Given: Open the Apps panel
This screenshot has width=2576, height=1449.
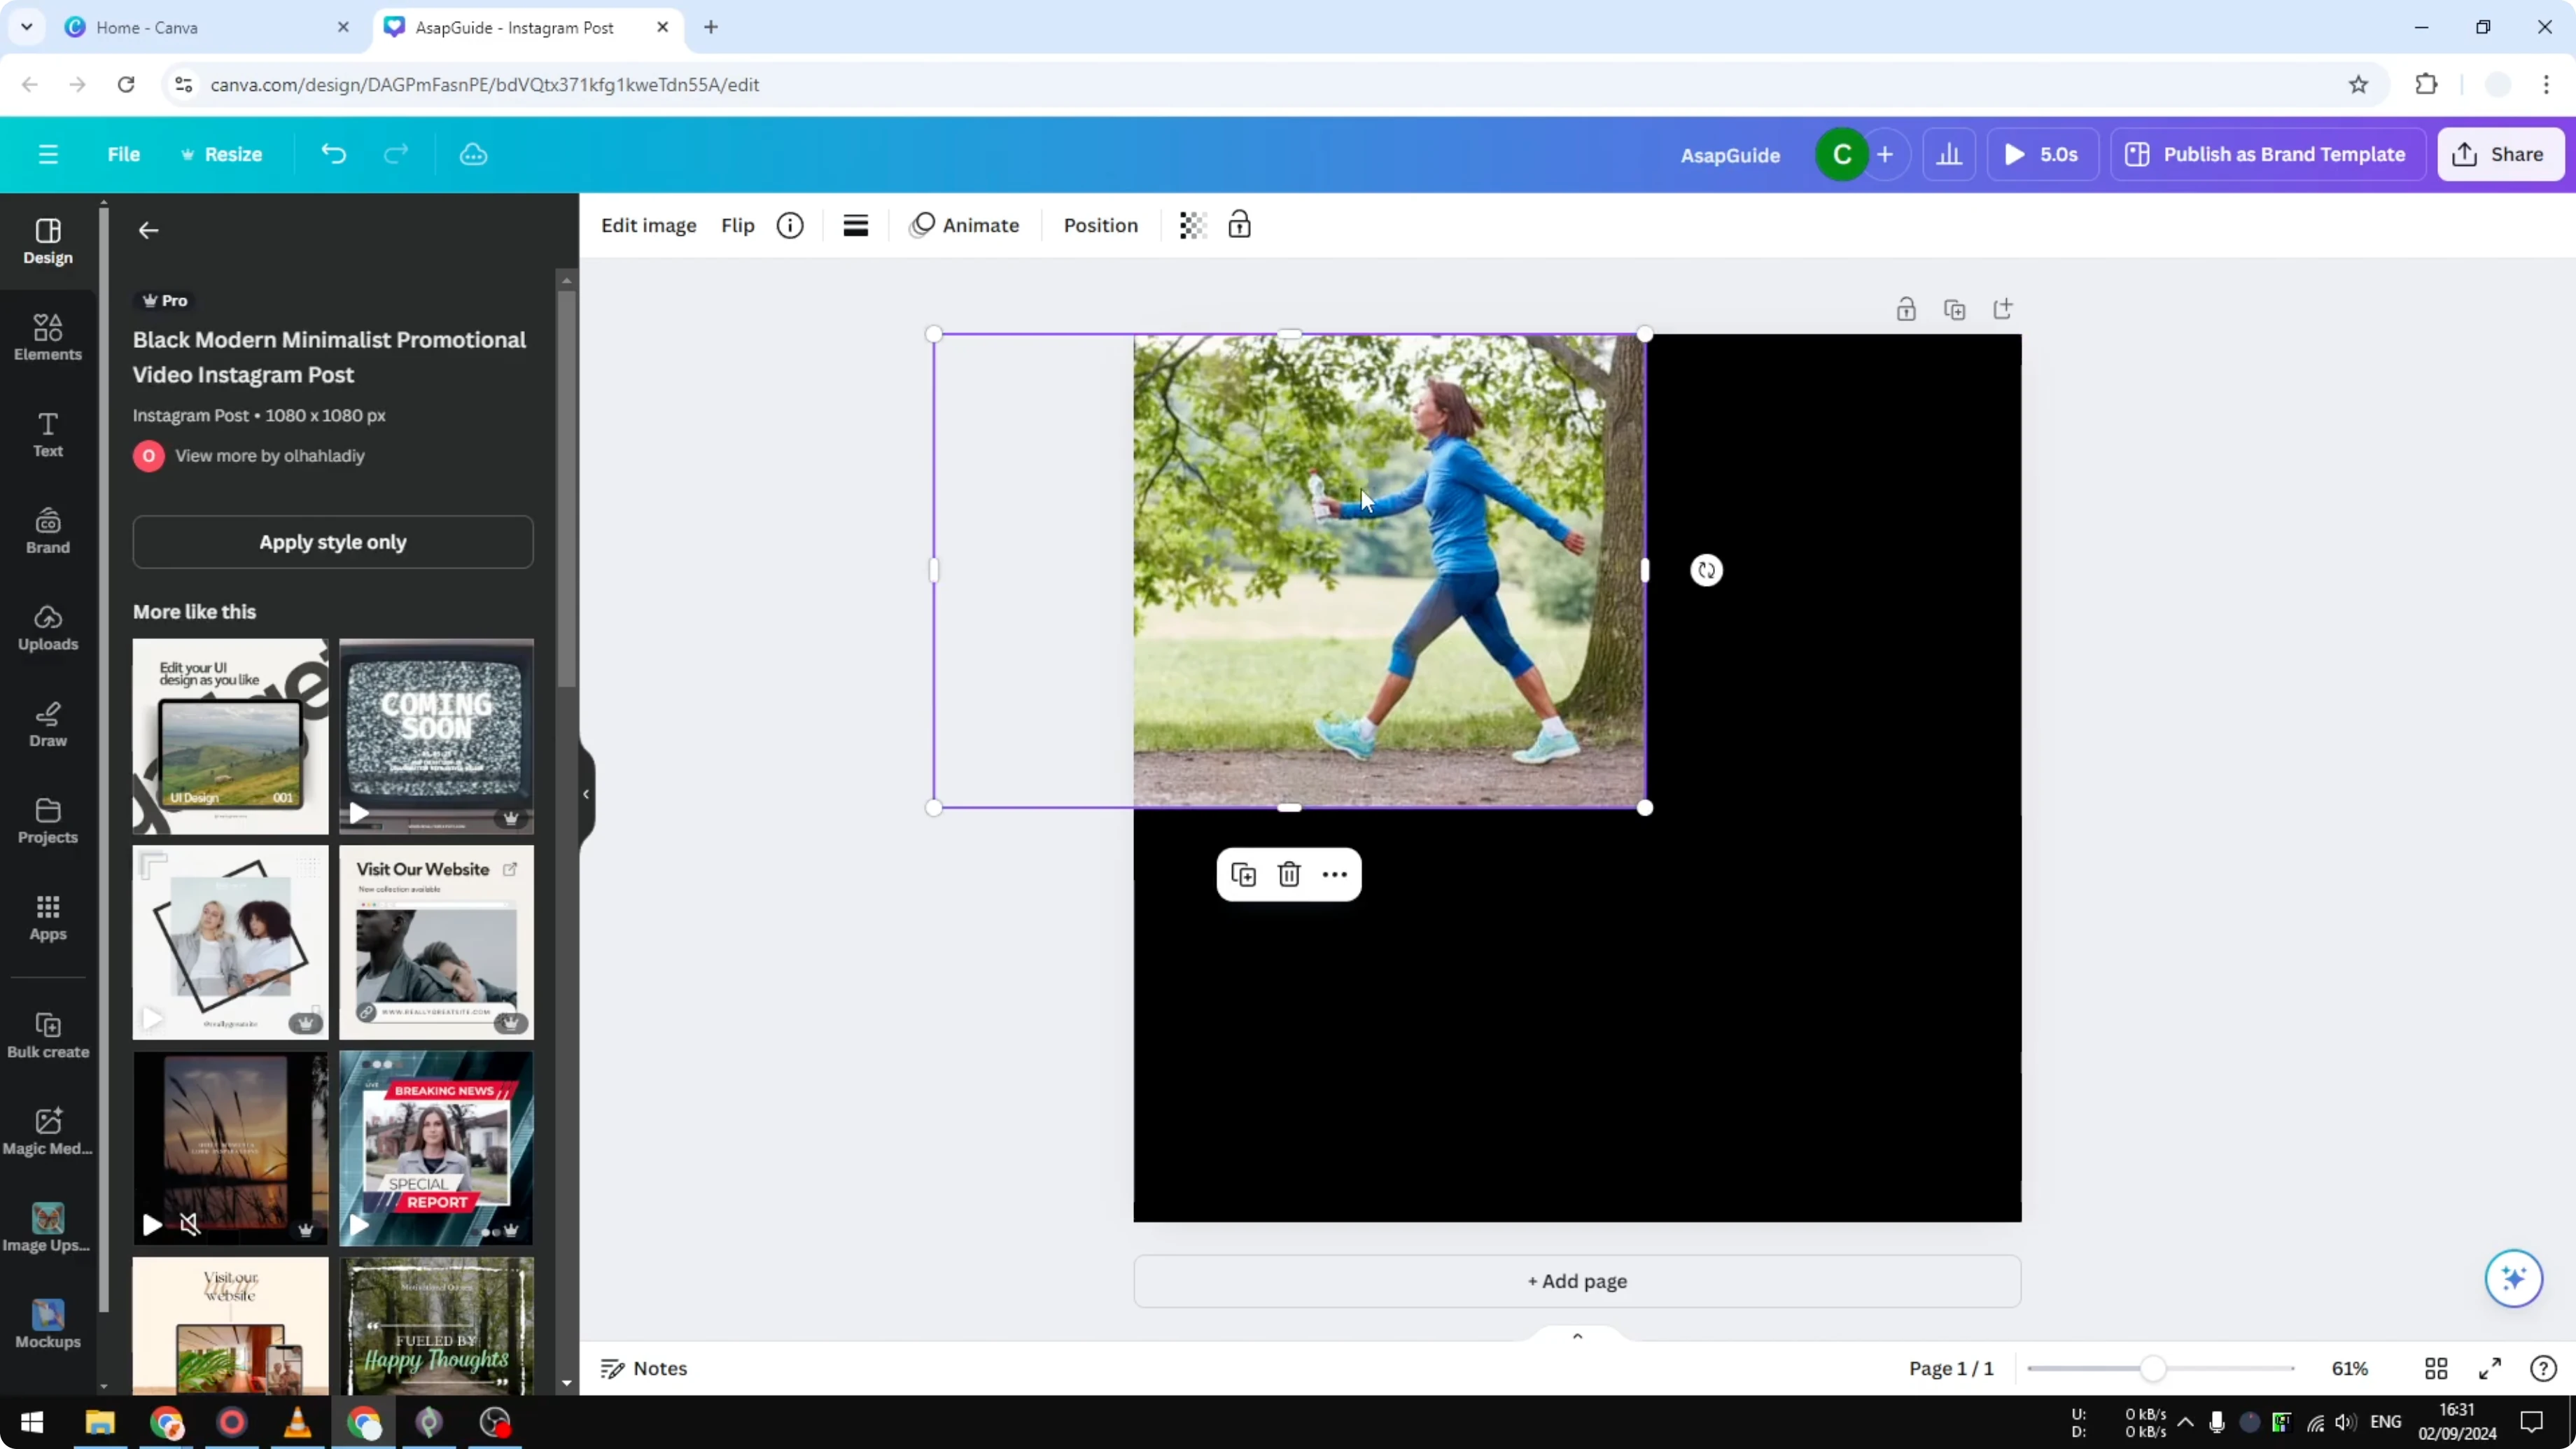Looking at the screenshot, I should [48, 918].
